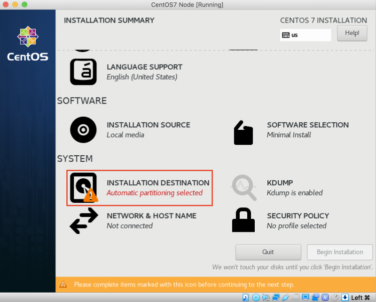The image size is (376, 302).
Task: Click the Quit button
Action: tap(268, 252)
